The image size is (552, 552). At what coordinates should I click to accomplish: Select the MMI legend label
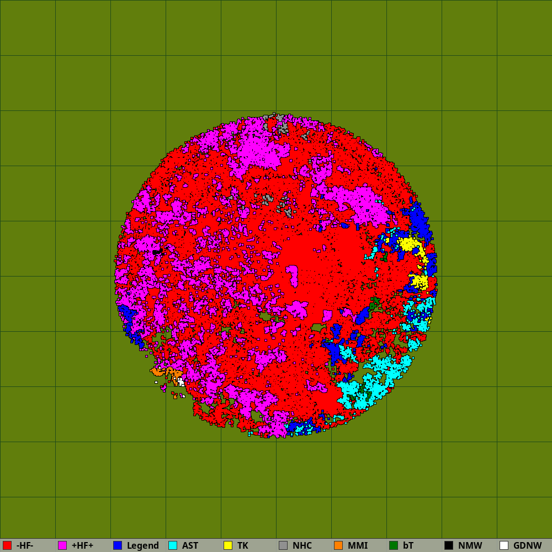click(x=358, y=545)
